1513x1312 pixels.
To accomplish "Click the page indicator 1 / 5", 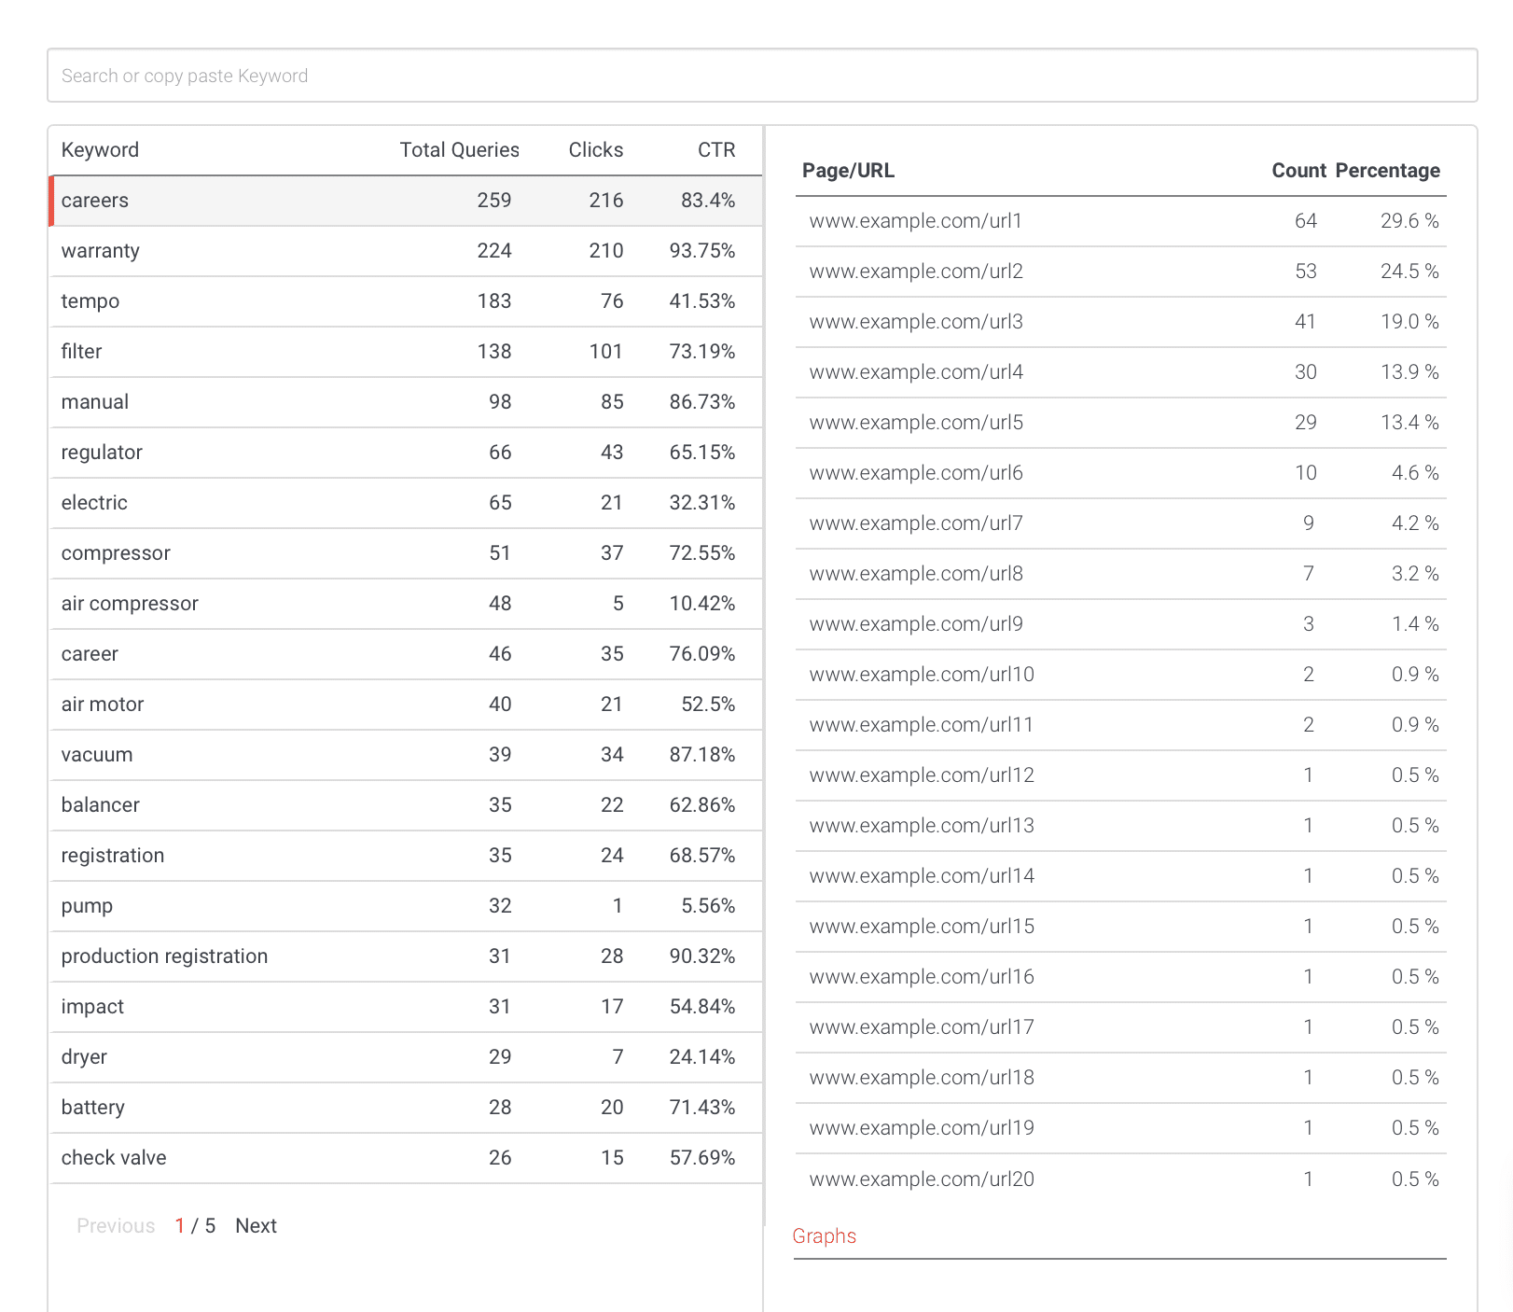I will pos(195,1226).
